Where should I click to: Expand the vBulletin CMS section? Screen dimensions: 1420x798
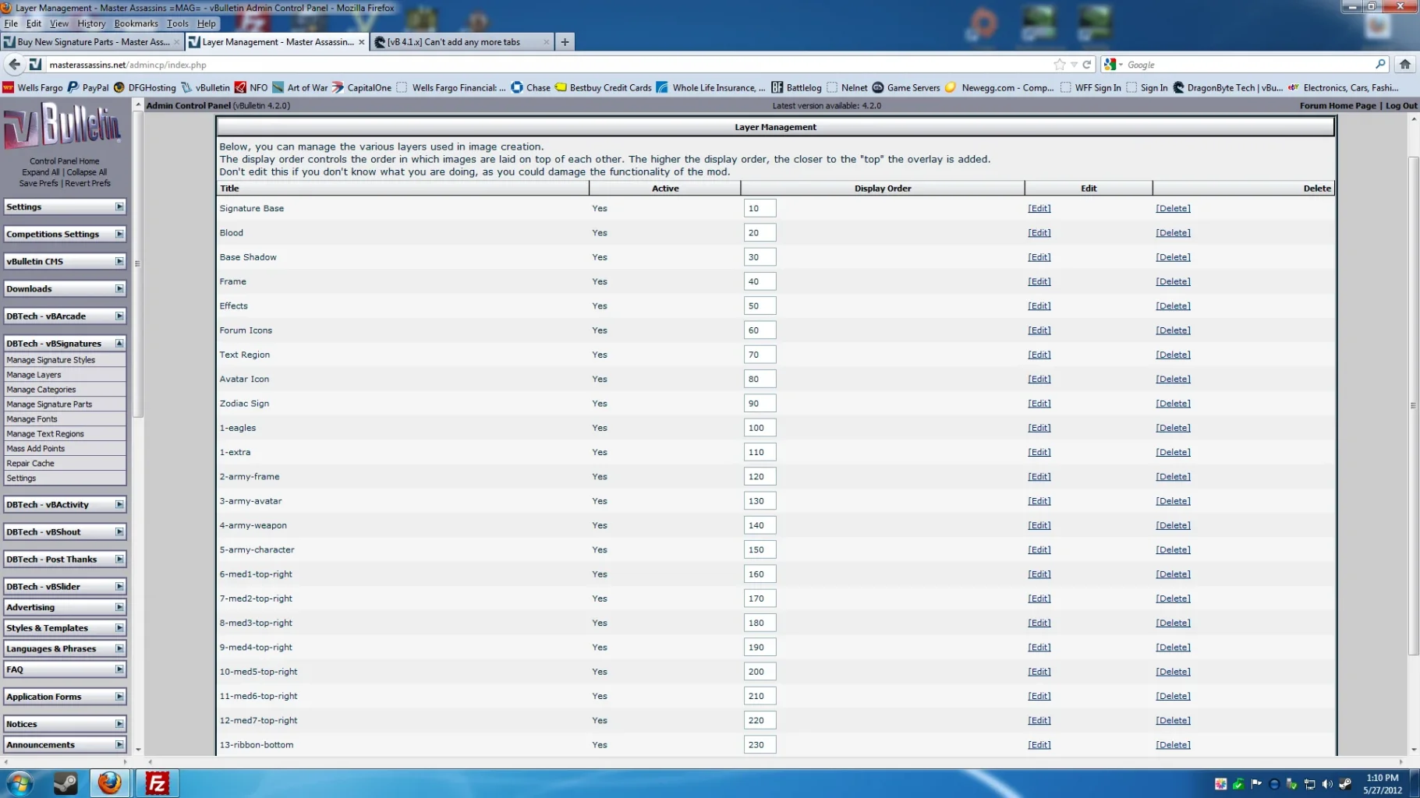(119, 261)
